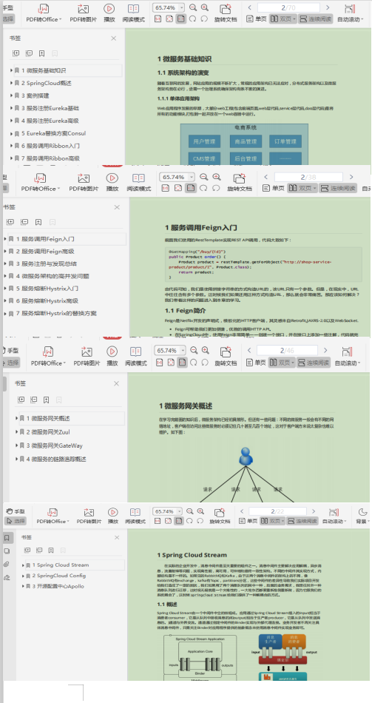Open 阅读模式 in the 2/70 window

point(134,13)
